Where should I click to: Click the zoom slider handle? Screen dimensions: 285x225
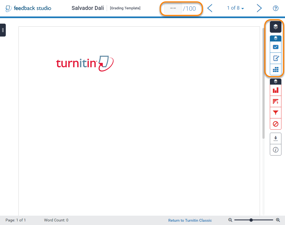251,220
